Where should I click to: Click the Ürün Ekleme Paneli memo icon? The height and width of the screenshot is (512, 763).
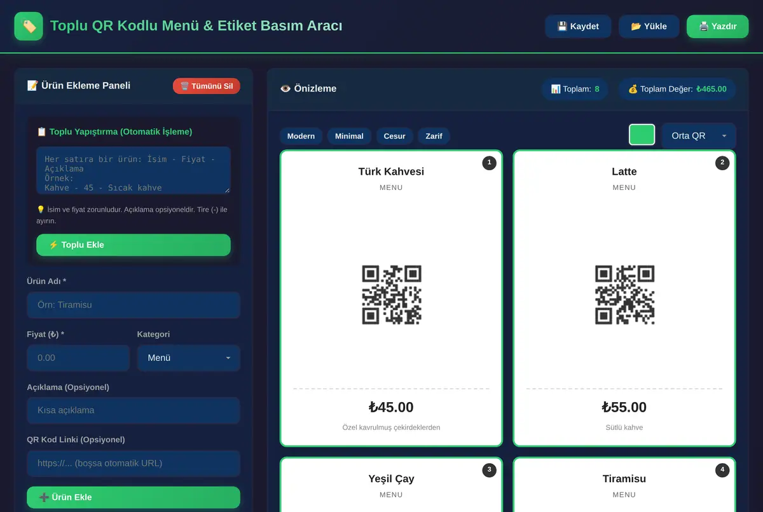point(32,86)
